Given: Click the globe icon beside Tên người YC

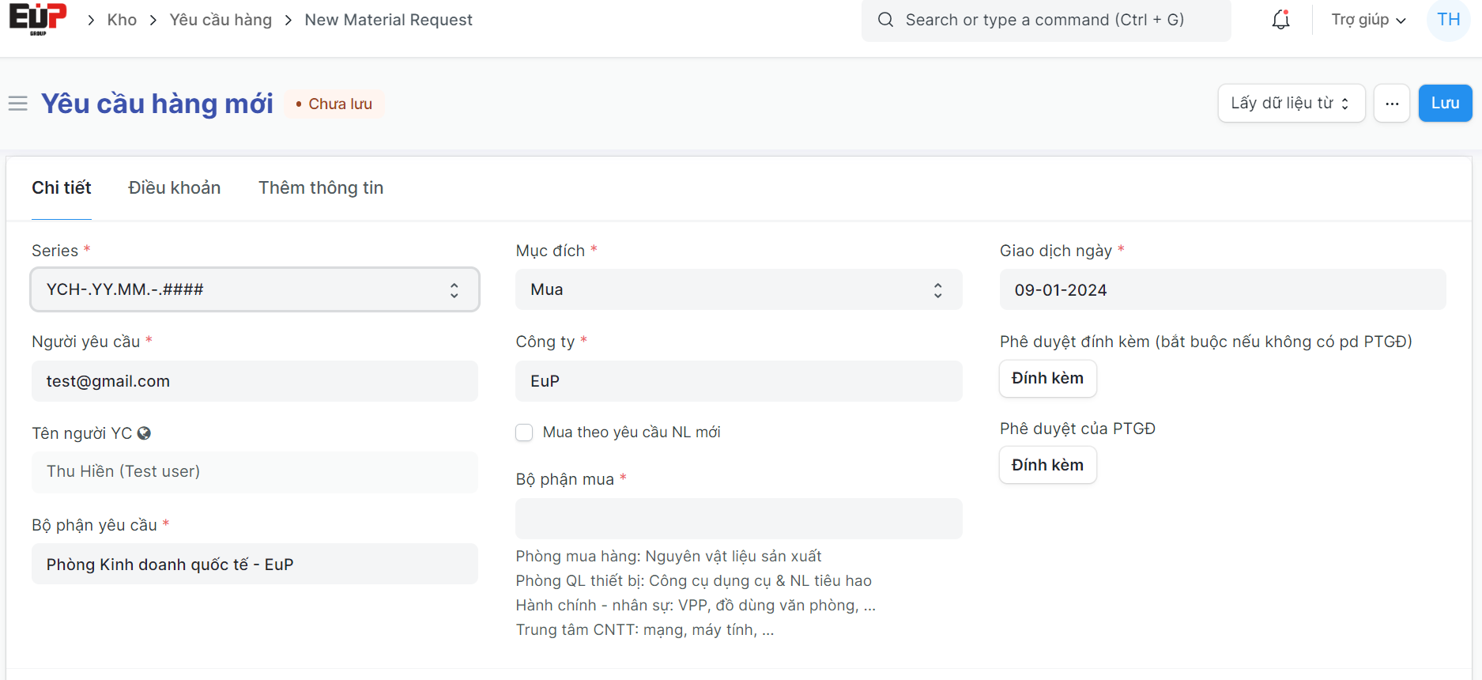Looking at the screenshot, I should coord(144,433).
